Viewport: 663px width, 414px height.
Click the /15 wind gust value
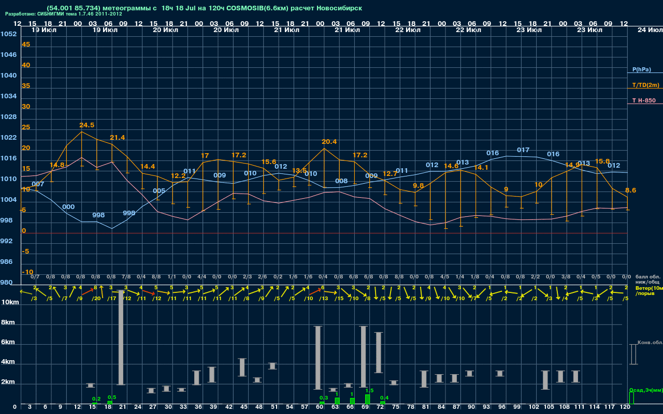338,298
